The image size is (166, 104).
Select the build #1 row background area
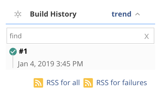[80, 57]
